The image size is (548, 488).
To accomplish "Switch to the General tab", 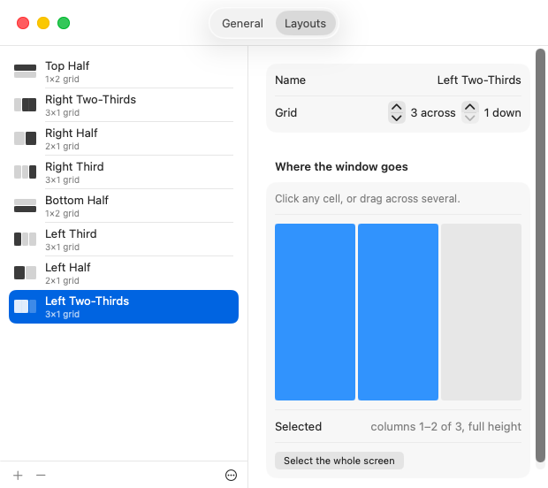I will pyautogui.click(x=242, y=23).
